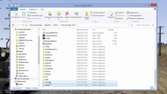Open the Quick Access Toolbar customize arrow

[x=21, y=5]
